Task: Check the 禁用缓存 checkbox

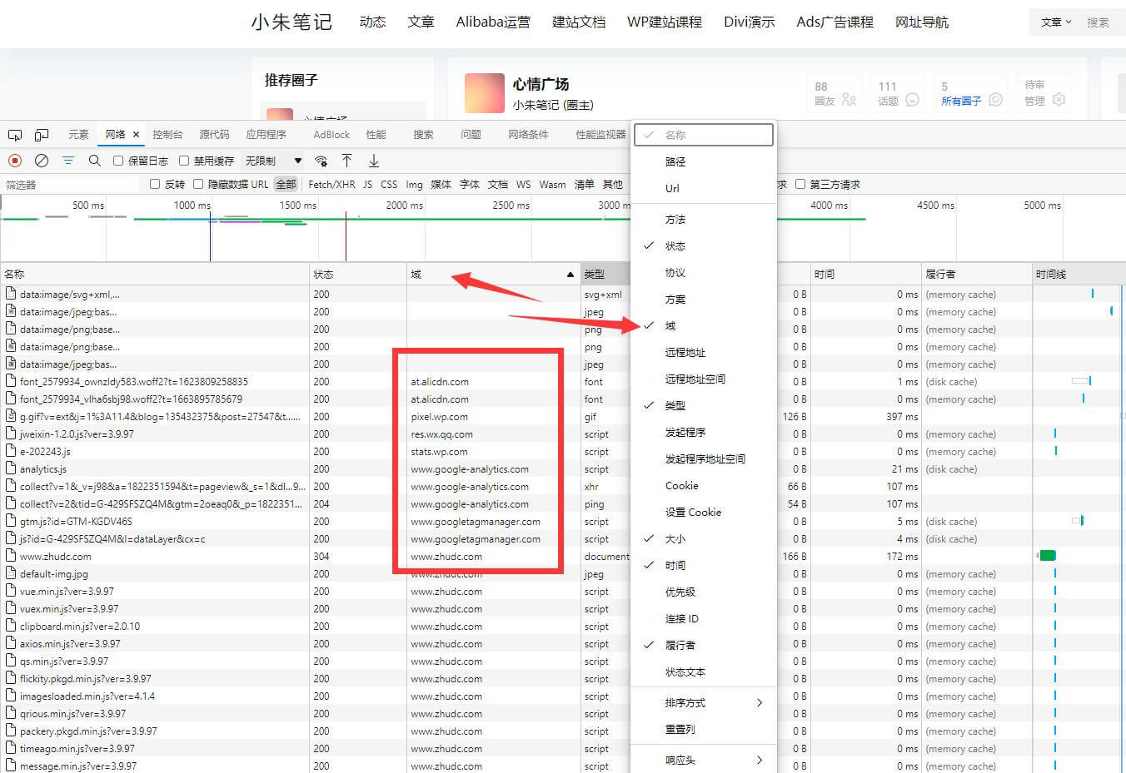Action: click(x=184, y=161)
